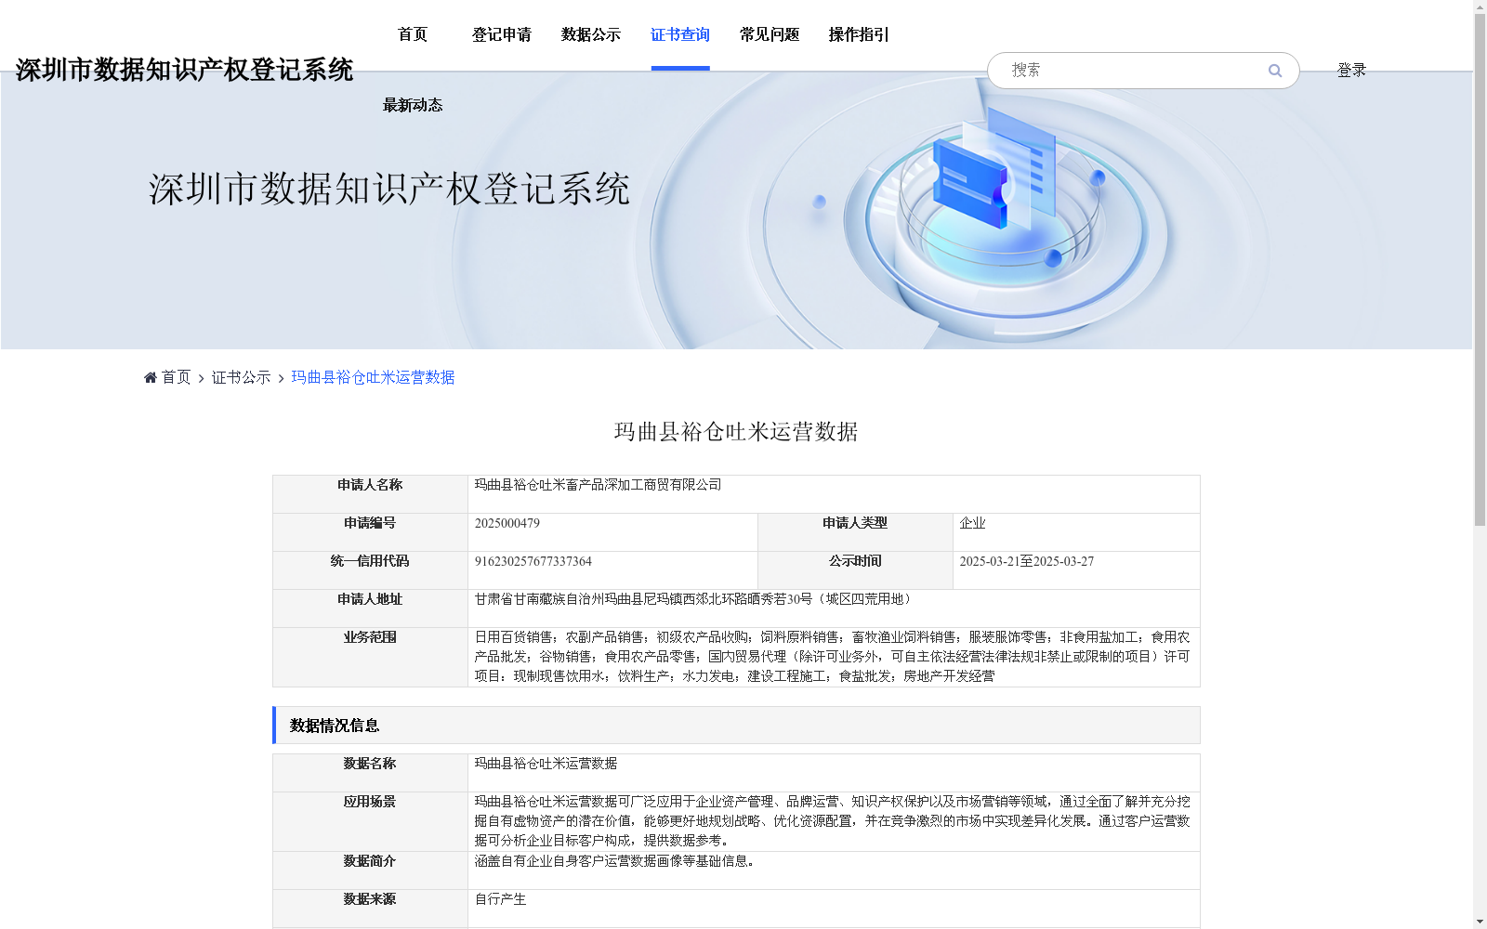Click the data source value 自行产生
Image resolution: width=1487 pixels, height=929 pixels.
[x=500, y=899]
